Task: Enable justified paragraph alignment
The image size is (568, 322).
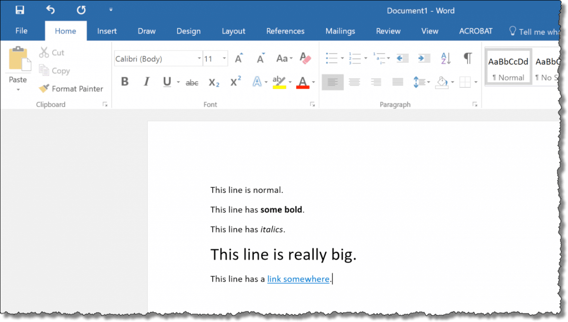Action: click(x=397, y=82)
